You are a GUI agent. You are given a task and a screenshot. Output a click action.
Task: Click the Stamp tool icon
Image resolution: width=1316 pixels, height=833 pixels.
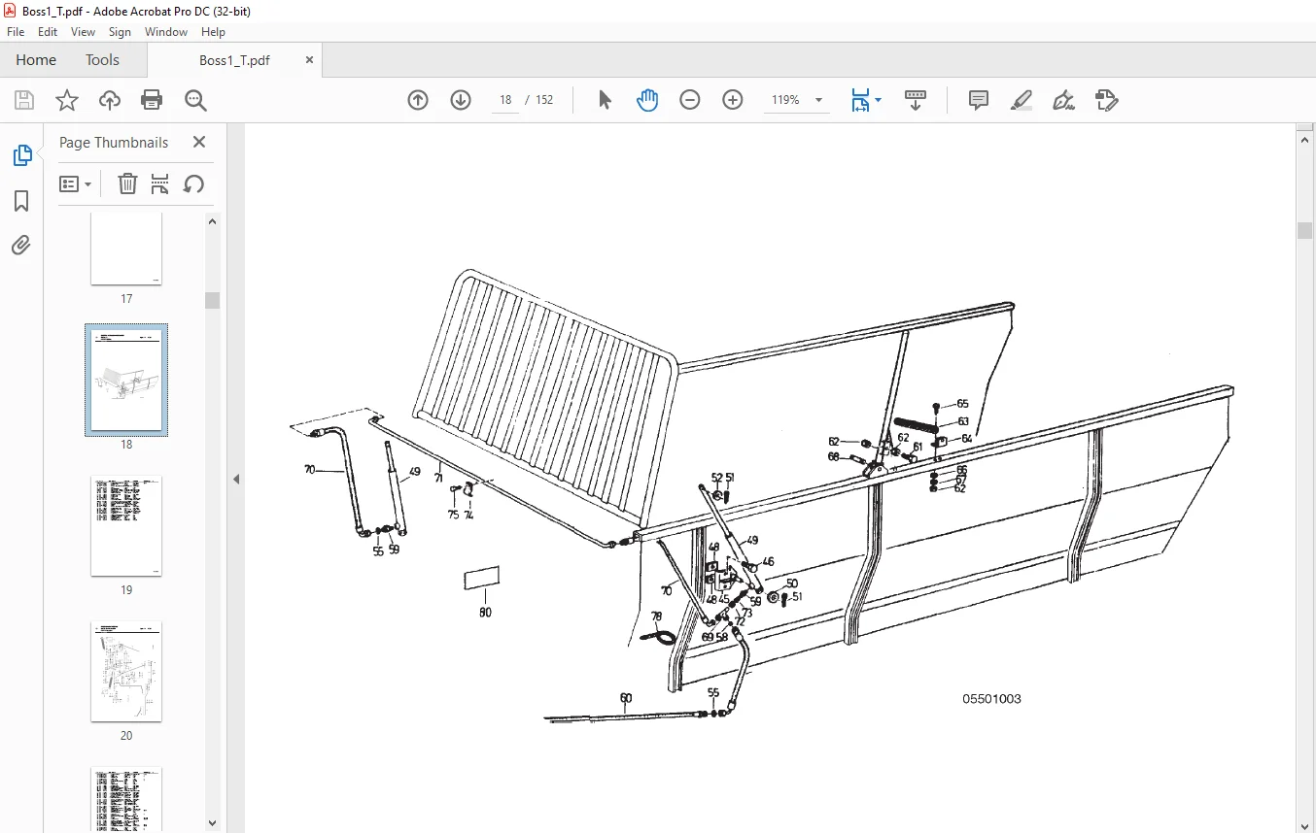click(1106, 100)
